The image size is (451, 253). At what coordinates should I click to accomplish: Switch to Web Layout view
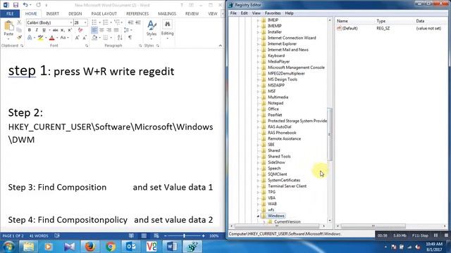(156, 236)
